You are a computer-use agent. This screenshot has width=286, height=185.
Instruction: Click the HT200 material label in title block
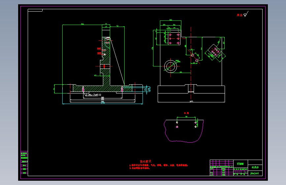pyautogui.click(x=240, y=164)
